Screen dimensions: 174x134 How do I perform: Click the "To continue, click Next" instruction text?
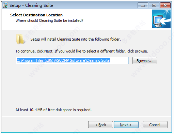[x=82, y=51]
